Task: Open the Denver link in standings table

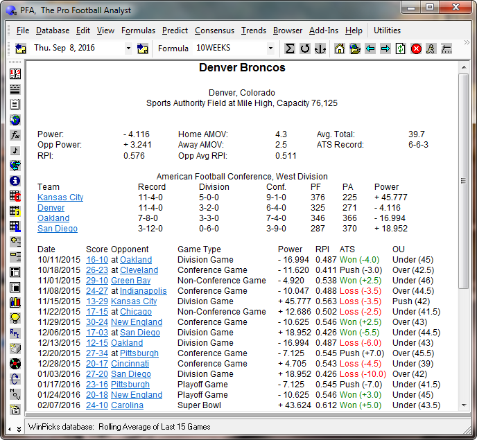Action: [x=51, y=208]
